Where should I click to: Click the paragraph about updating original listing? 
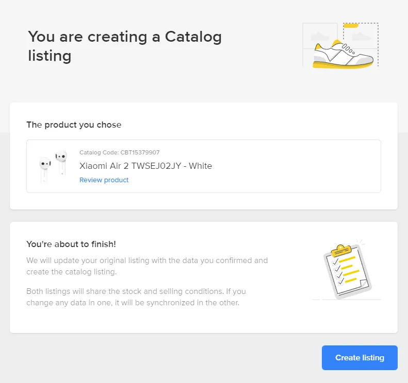point(147,266)
